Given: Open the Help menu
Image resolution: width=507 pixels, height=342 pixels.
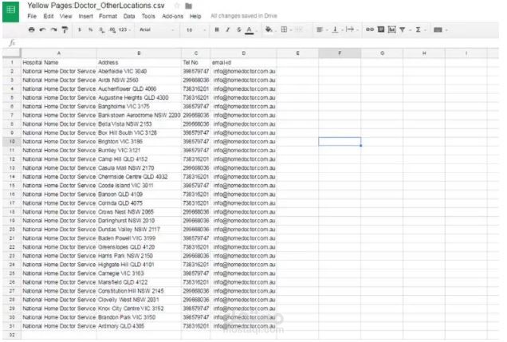Looking at the screenshot, I should pyautogui.click(x=195, y=16).
